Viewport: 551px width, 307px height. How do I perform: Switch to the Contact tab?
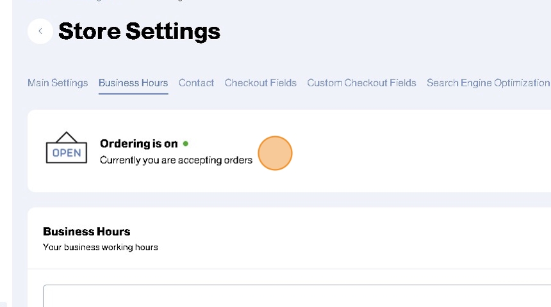196,83
